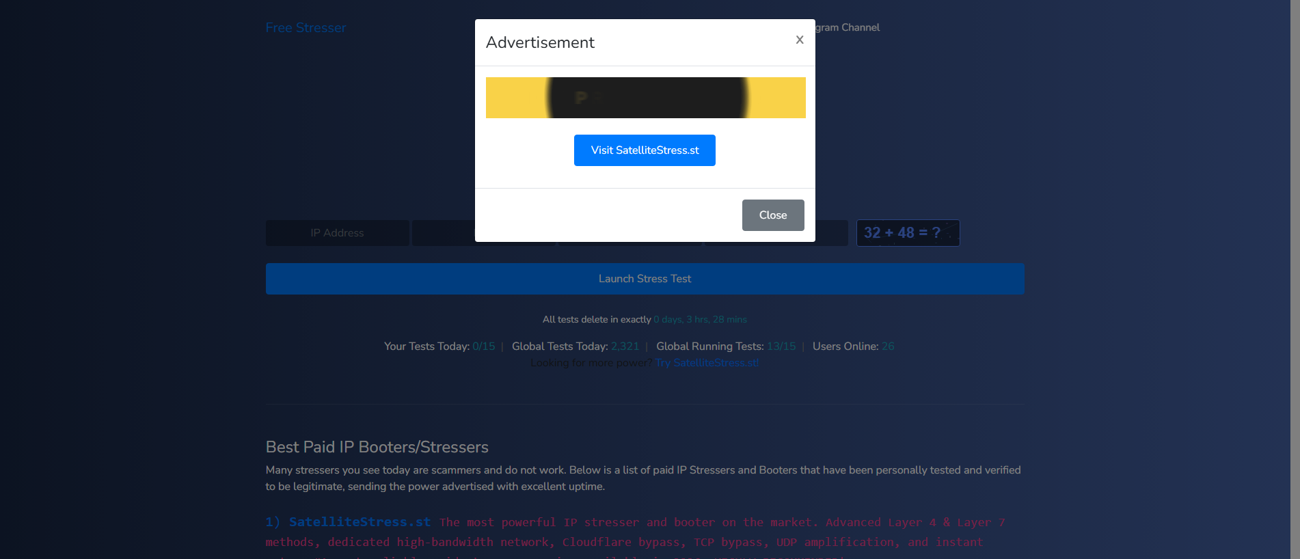Click the gray Close button
The height and width of the screenshot is (559, 1300).
tap(773, 215)
